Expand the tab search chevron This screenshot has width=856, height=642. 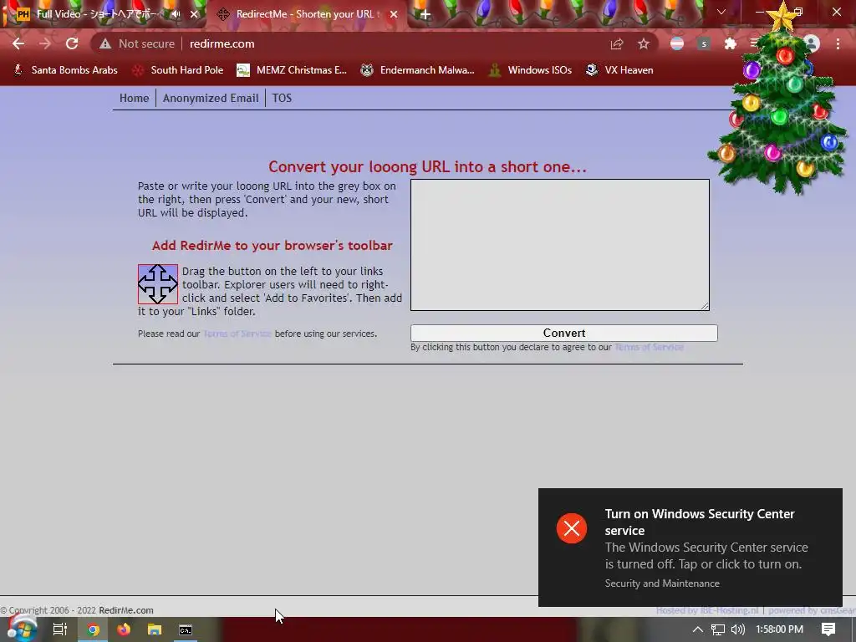(721, 12)
